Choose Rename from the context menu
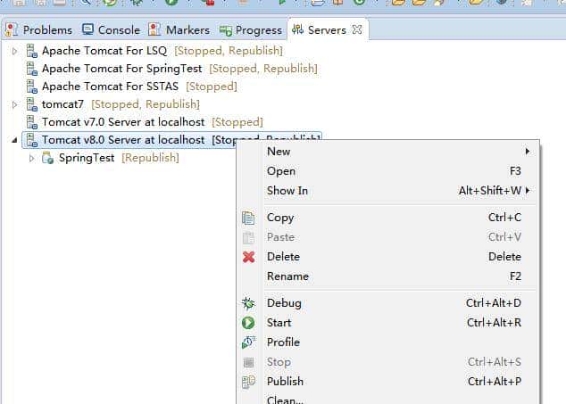This screenshot has width=566, height=404. (x=287, y=276)
